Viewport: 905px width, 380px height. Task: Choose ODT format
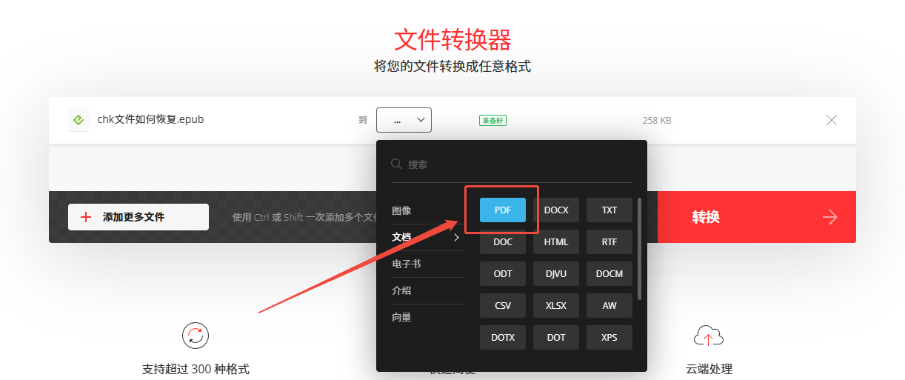point(503,274)
